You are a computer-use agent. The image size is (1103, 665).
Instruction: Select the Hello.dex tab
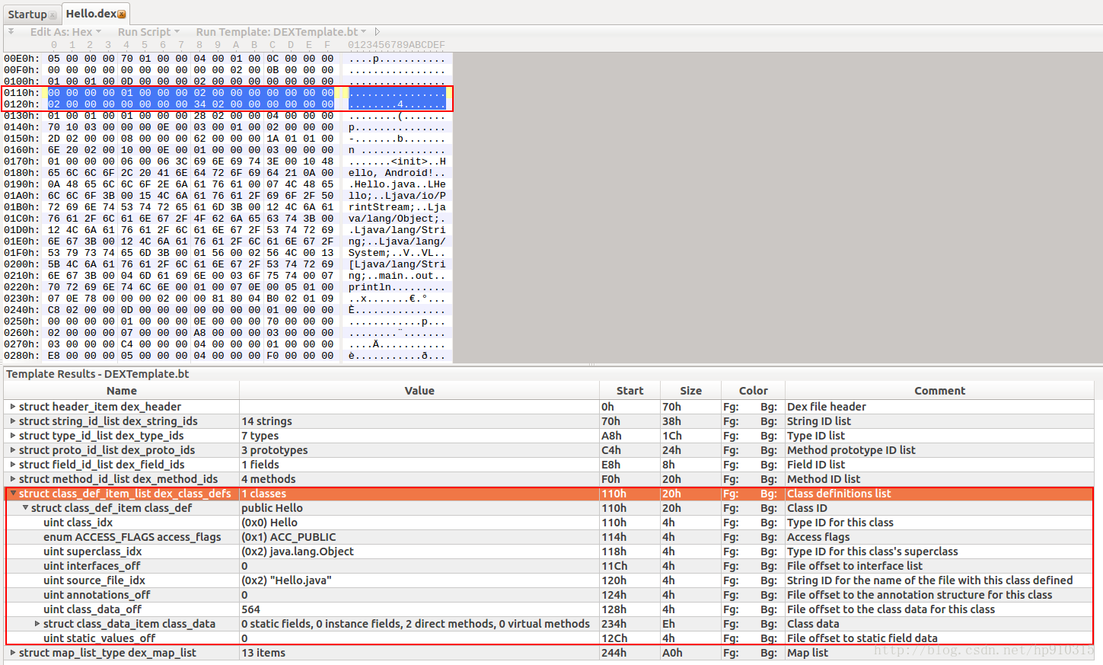[95, 14]
